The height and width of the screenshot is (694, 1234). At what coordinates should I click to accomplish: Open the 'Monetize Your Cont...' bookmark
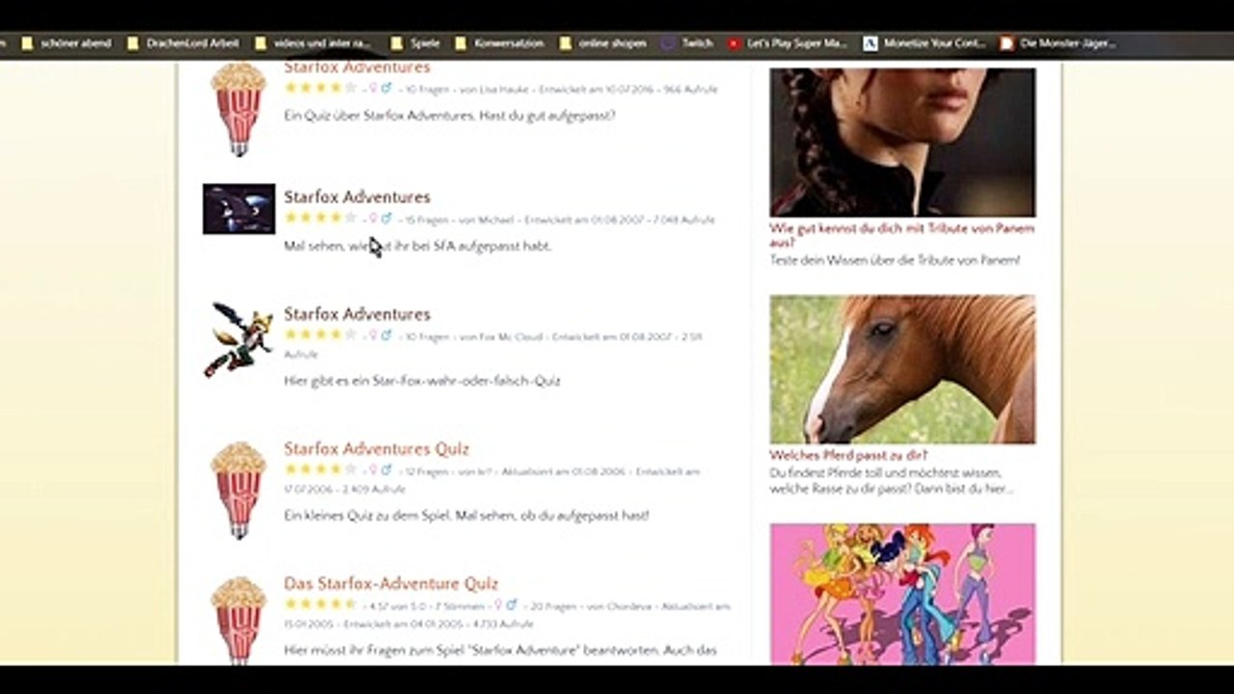(x=925, y=43)
